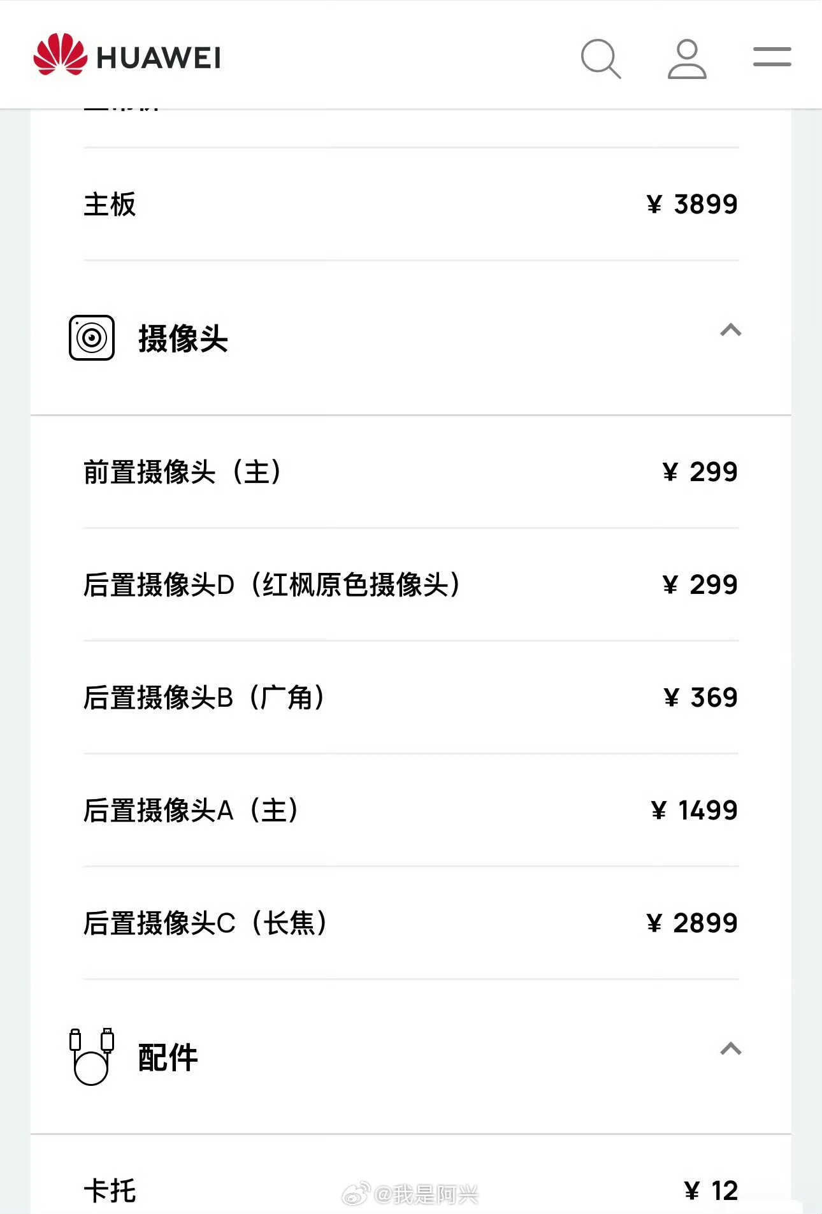
Task: Click the ¥ 2899 price
Action: (x=692, y=923)
